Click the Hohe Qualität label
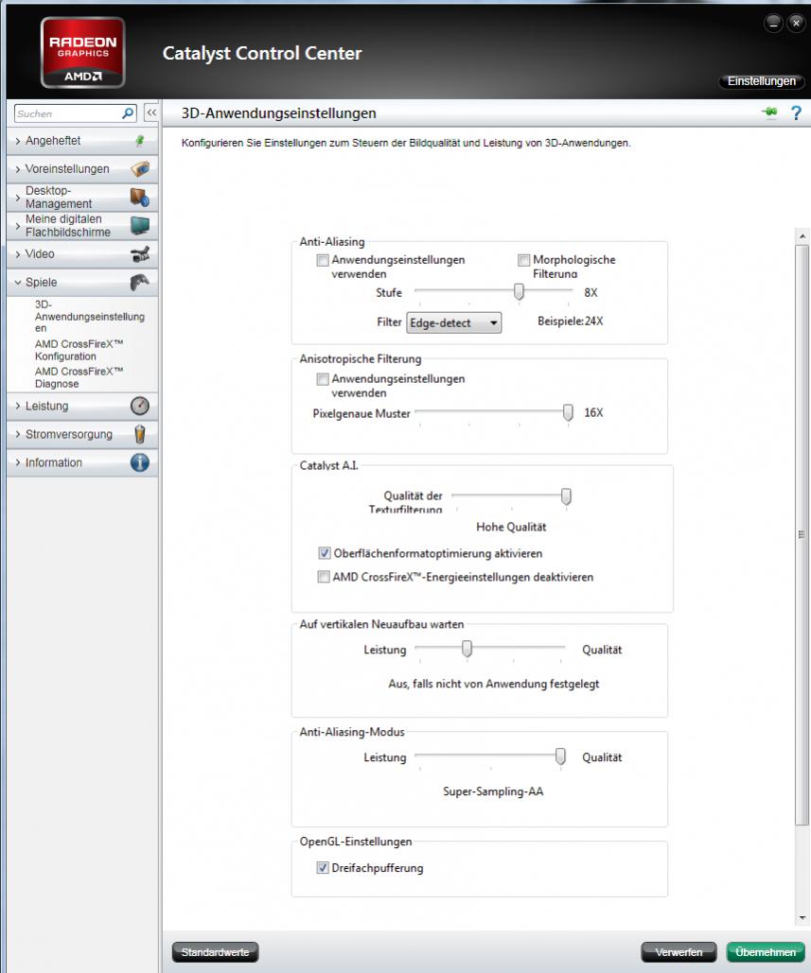 (511, 527)
